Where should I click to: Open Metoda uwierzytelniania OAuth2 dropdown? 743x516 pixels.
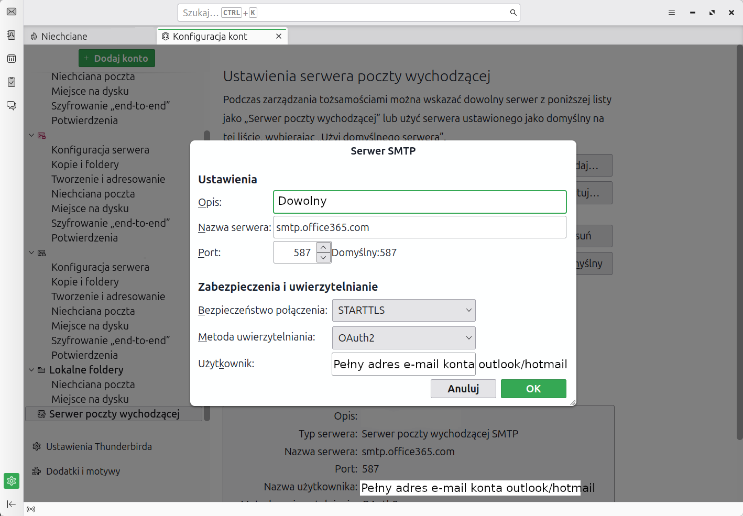pos(404,338)
